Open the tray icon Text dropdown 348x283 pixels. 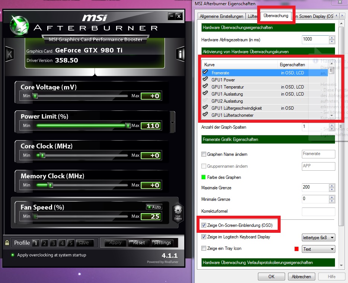(x=318, y=249)
